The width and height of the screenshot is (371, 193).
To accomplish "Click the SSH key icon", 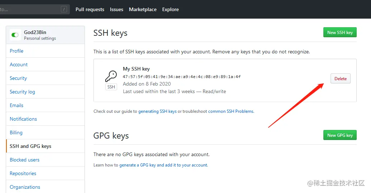I will point(111,76).
